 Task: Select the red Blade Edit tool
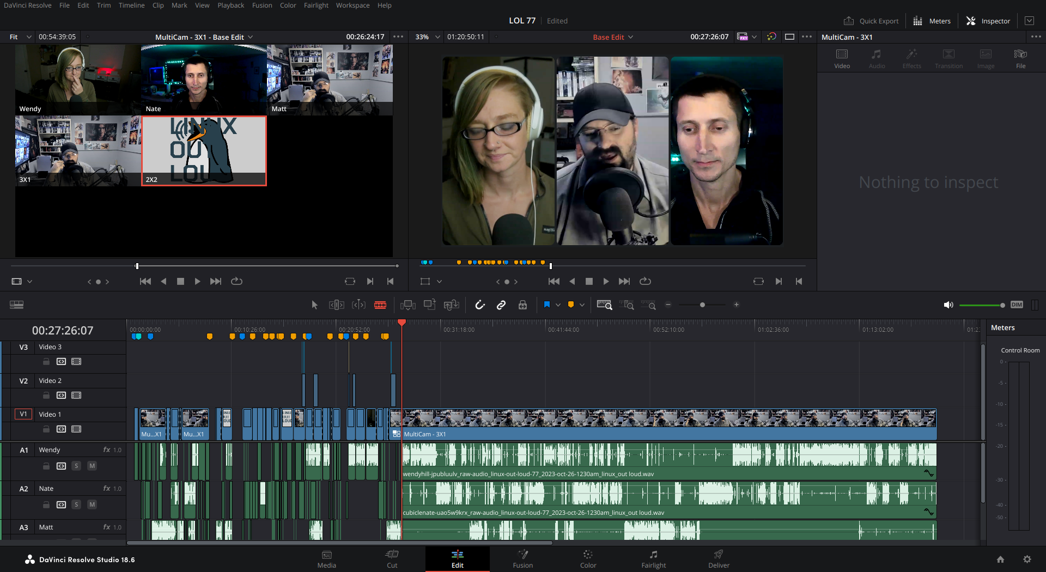(380, 305)
